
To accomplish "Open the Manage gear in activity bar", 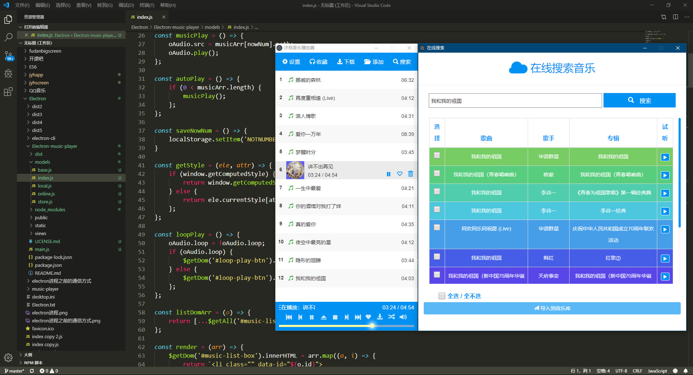I will pos(8,358).
